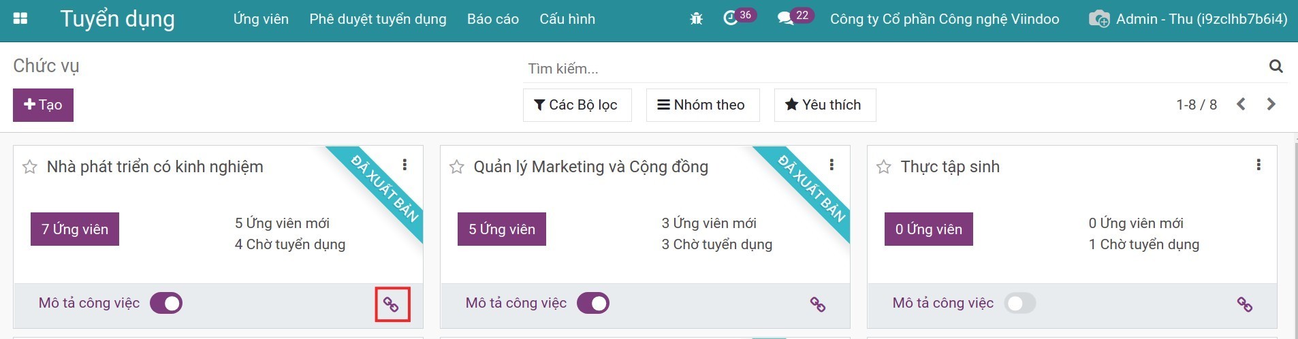1298x339 pixels.
Task: Open the Ứng viên menu
Action: pyautogui.click(x=261, y=19)
